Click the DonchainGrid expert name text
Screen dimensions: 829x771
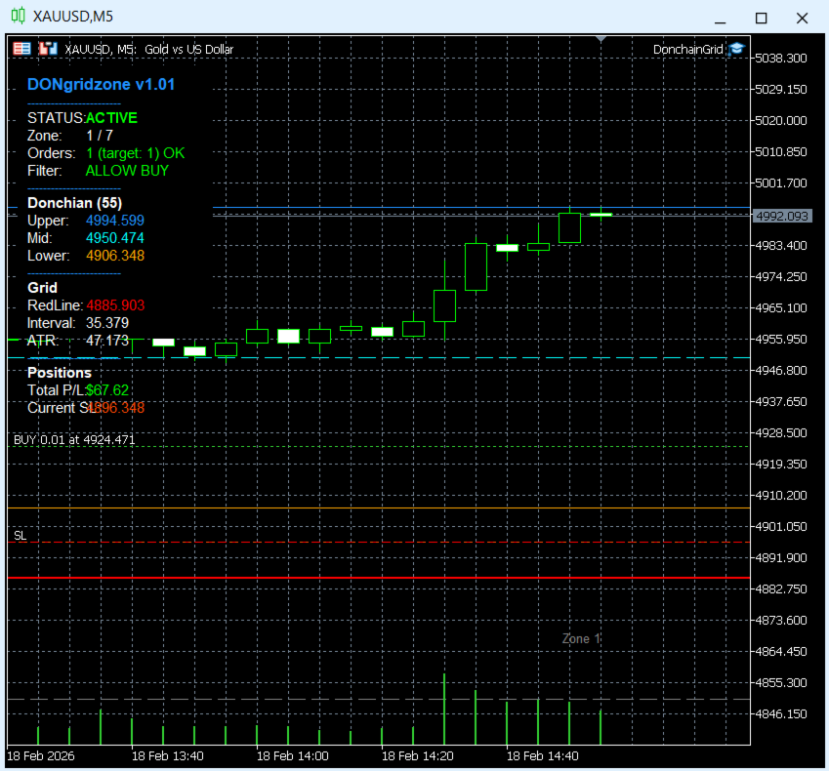point(687,49)
